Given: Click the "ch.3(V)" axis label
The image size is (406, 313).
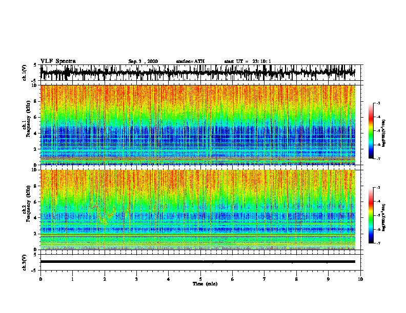Looking at the screenshot, I should [x=25, y=262].
